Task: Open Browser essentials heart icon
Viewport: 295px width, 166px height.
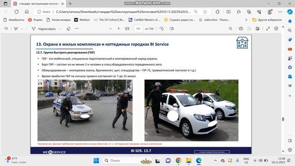Action: (259, 12)
